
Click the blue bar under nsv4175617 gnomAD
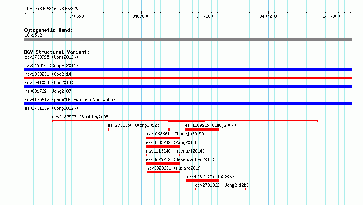[188, 104]
